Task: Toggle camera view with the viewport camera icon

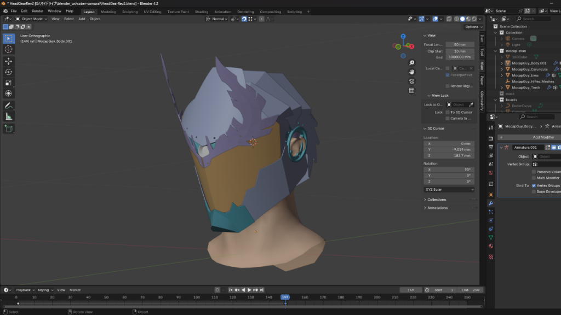Action: [x=411, y=81]
